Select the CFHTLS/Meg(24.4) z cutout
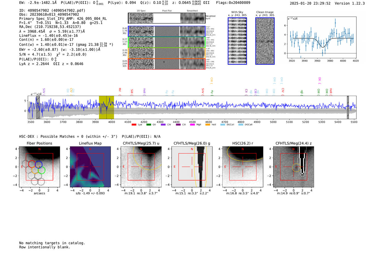Screen dimensions: 384x262 pyautogui.click(x=293, y=167)
